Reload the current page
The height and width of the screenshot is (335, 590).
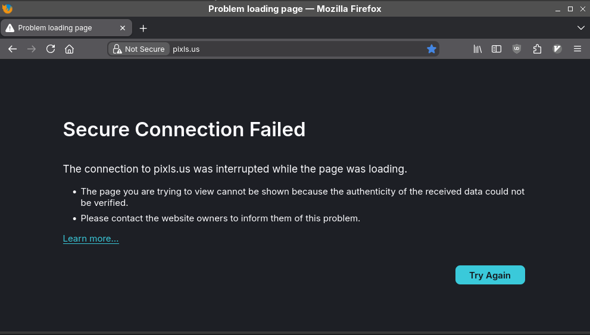pyautogui.click(x=51, y=49)
